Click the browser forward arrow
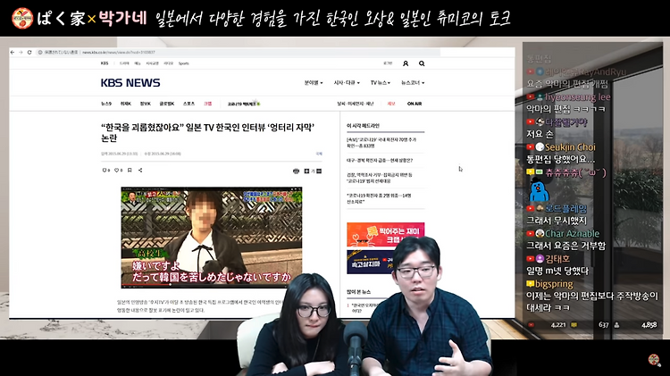Image resolution: width=670 pixels, height=376 pixels. pyautogui.click(x=21, y=52)
